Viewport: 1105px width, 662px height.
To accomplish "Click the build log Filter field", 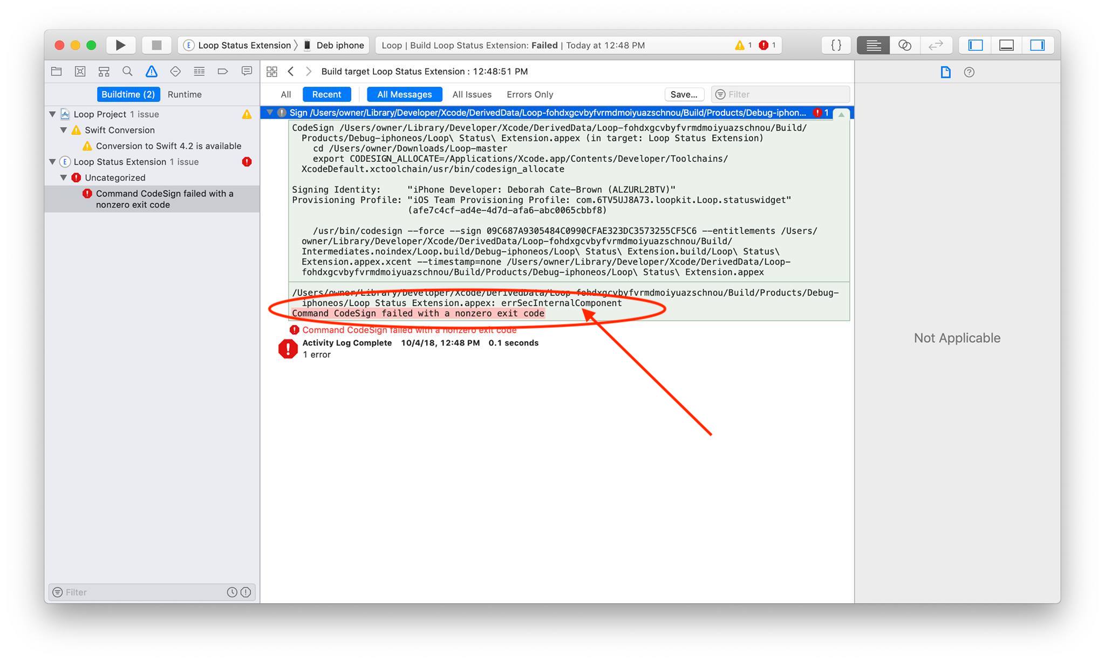I will (x=780, y=94).
